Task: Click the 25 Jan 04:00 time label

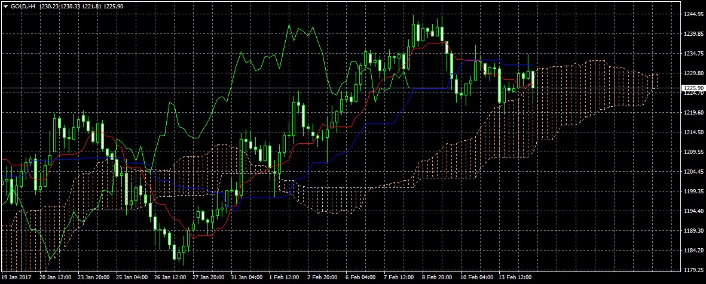Action: [x=132, y=277]
